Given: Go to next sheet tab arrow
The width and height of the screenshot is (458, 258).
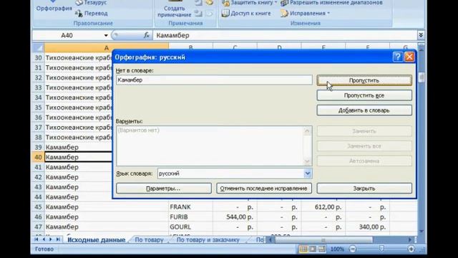Looking at the screenshot, I should [51, 239].
